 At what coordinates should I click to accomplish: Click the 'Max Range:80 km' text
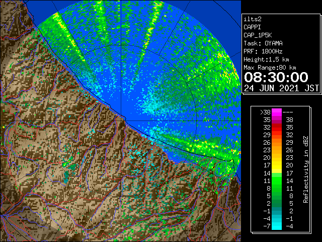point(270,68)
